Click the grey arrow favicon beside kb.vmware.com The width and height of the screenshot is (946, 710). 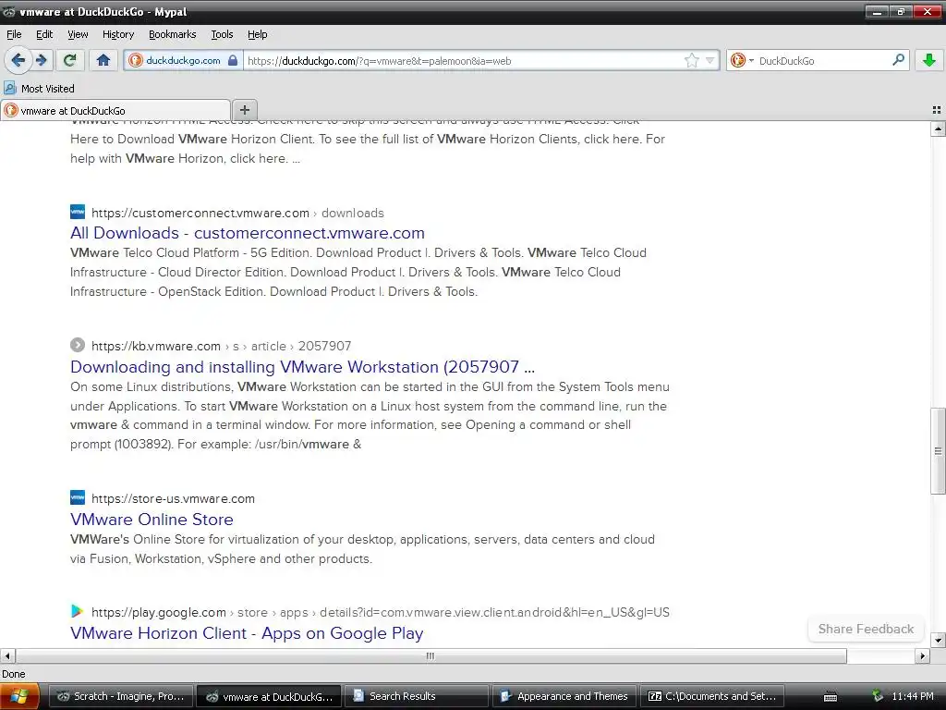(78, 345)
